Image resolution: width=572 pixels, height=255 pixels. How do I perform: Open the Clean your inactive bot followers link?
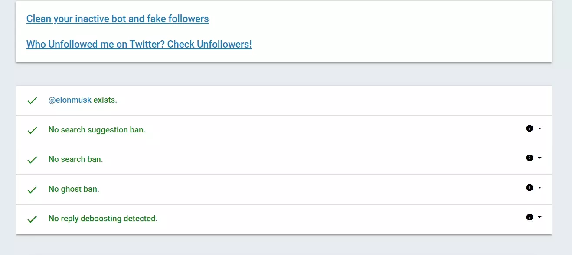click(x=117, y=19)
